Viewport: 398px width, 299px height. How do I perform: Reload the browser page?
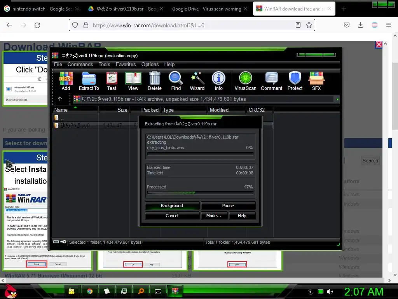pyautogui.click(x=37, y=25)
